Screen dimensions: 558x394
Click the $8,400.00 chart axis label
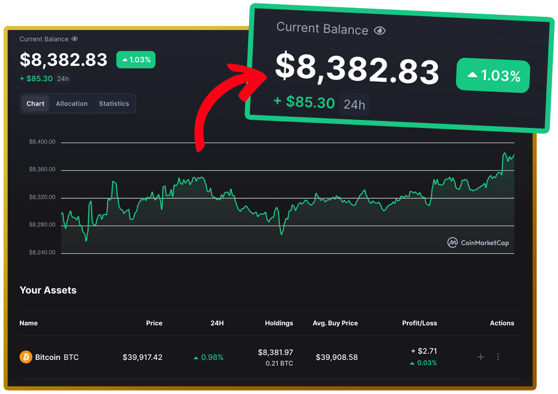(42, 142)
